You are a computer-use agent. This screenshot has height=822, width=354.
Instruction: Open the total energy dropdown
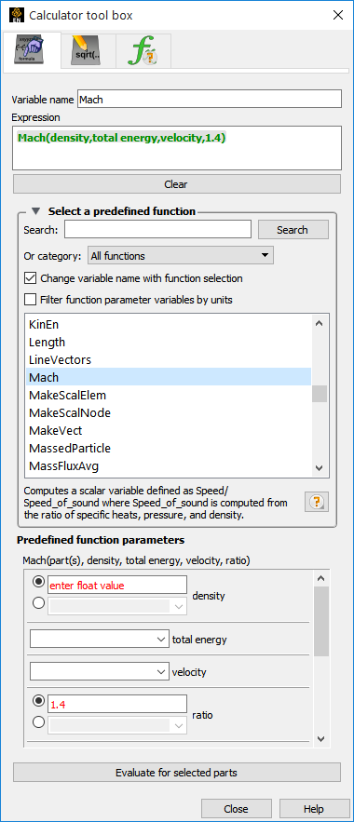tap(99, 639)
